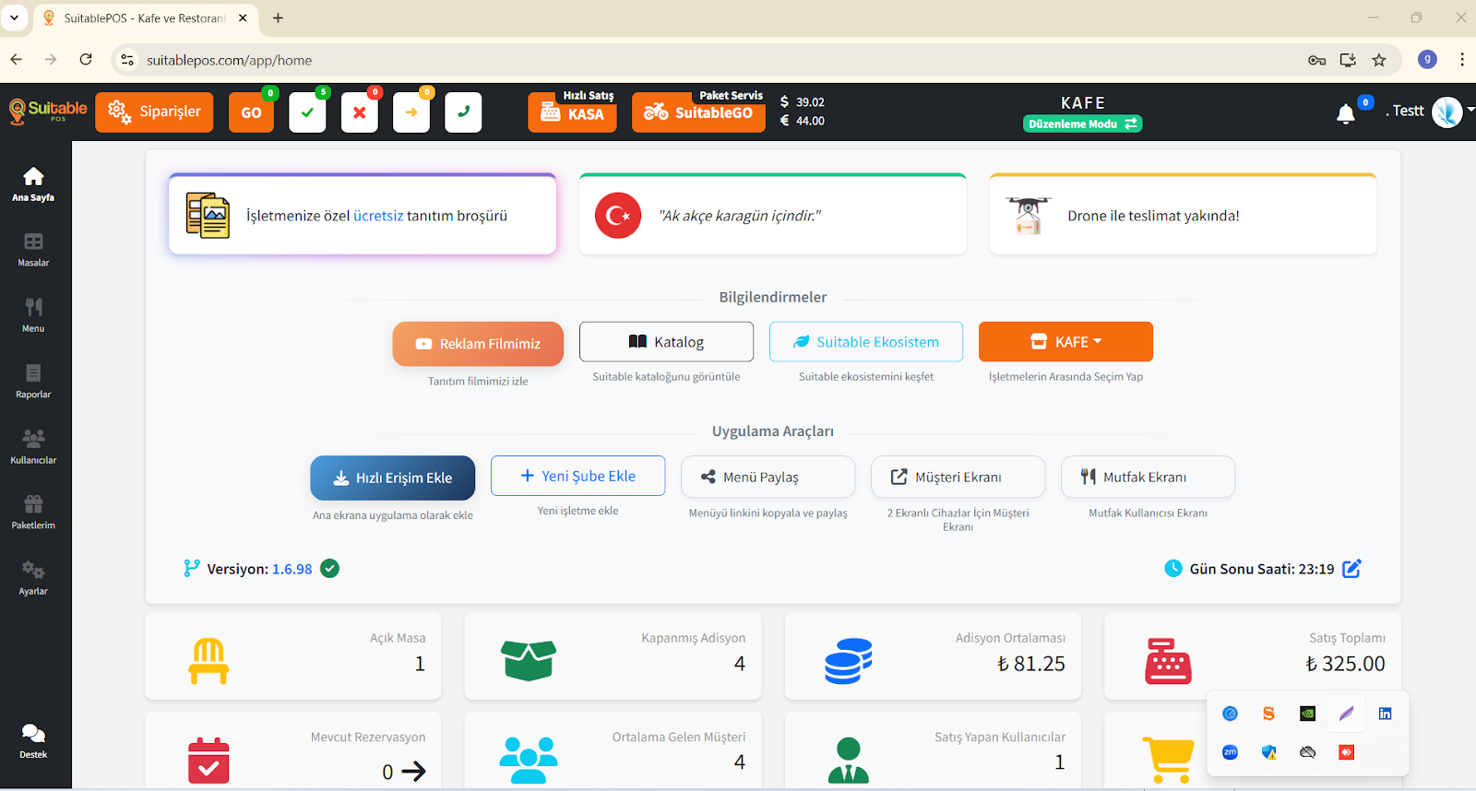Click the Suitable POS logo
Image resolution: width=1476 pixels, height=791 pixels.
tap(48, 111)
